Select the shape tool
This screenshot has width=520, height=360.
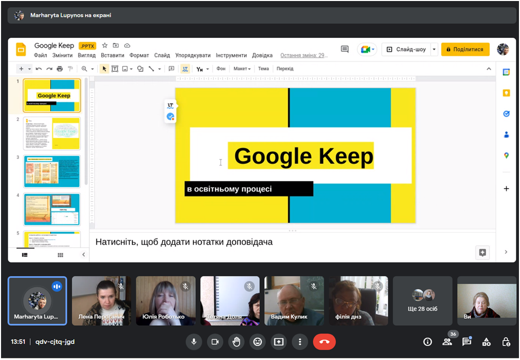coord(140,69)
